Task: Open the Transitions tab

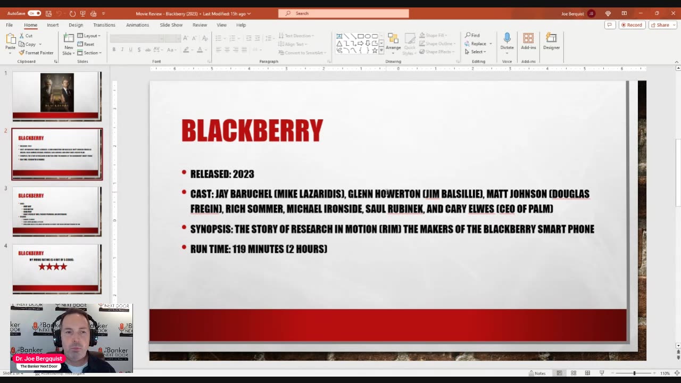Action: tap(104, 25)
